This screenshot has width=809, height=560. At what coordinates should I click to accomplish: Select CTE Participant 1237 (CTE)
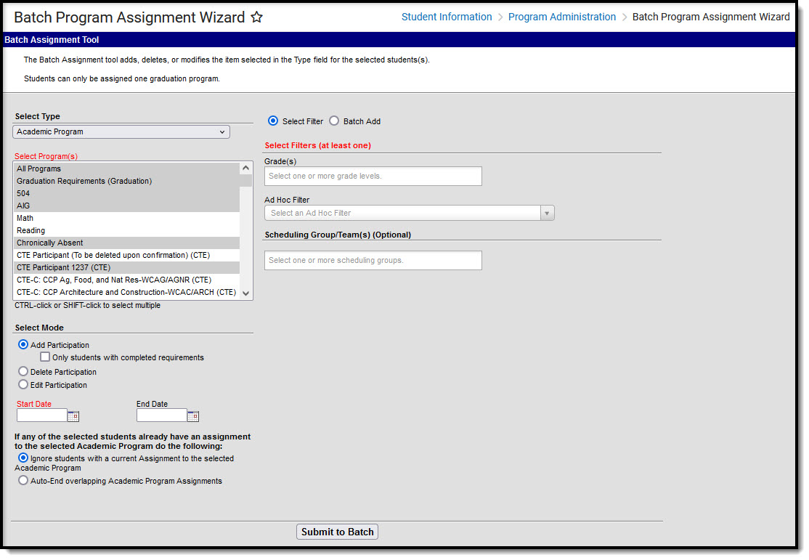click(126, 268)
